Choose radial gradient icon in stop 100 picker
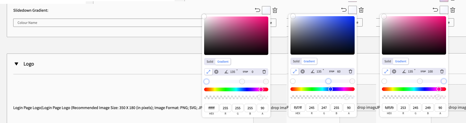The height and width of the screenshot is (123, 466). (x=394, y=71)
